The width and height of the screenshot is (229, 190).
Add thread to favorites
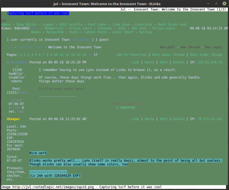coord(132,55)
